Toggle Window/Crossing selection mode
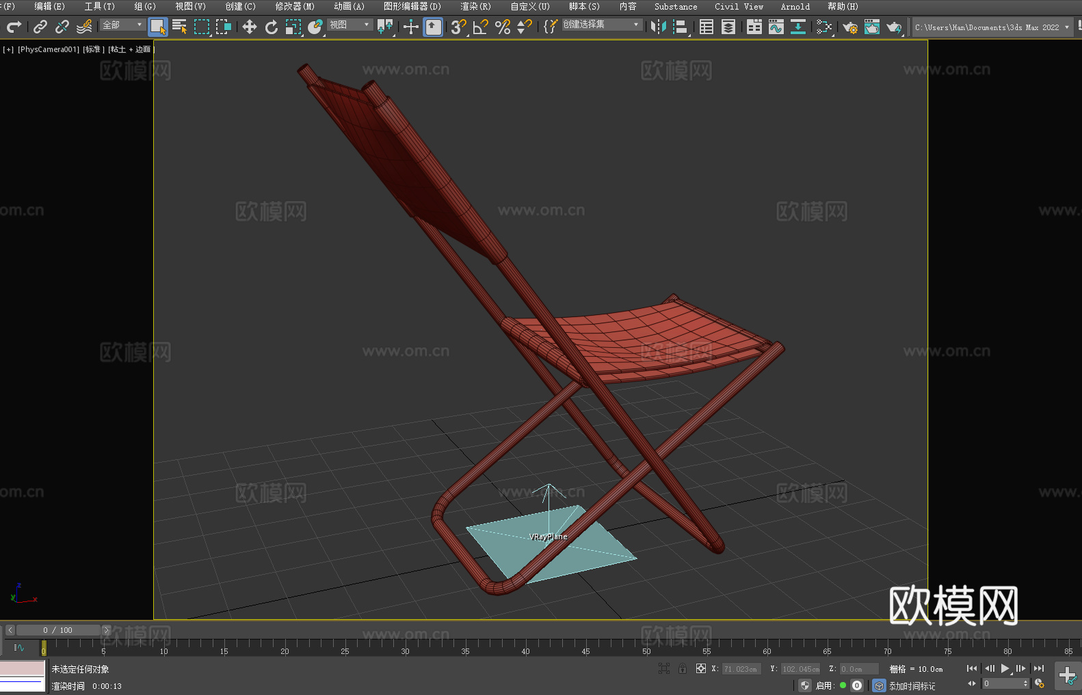The width and height of the screenshot is (1082, 695). (224, 27)
